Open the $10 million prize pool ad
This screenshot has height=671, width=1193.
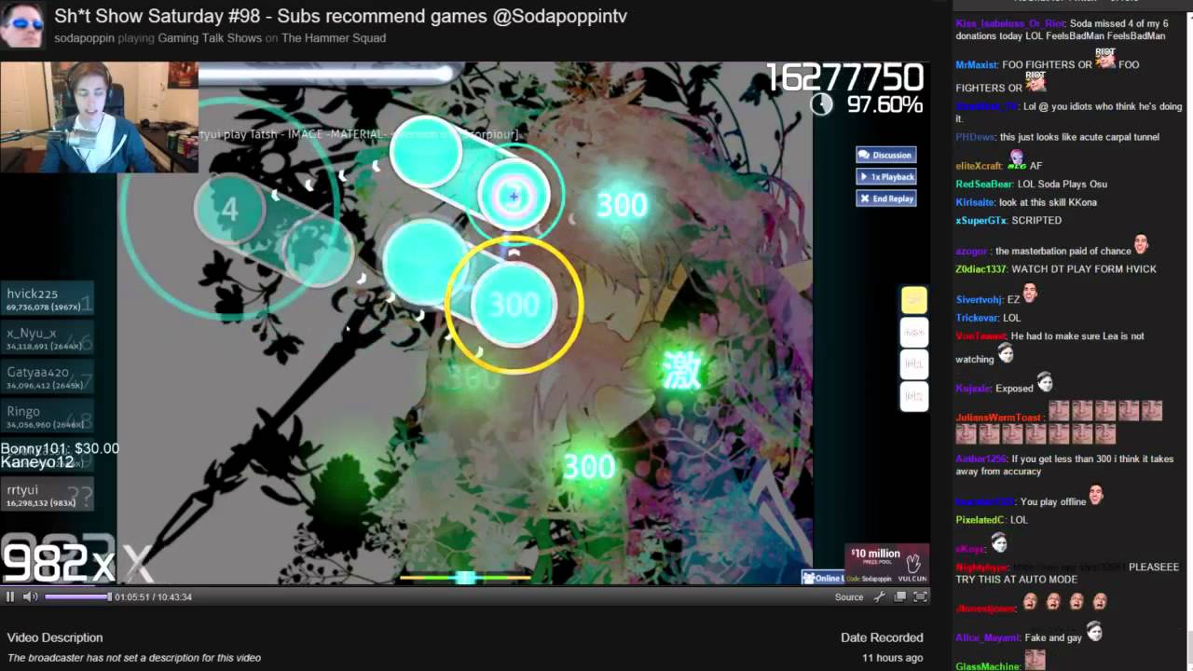coord(886,564)
